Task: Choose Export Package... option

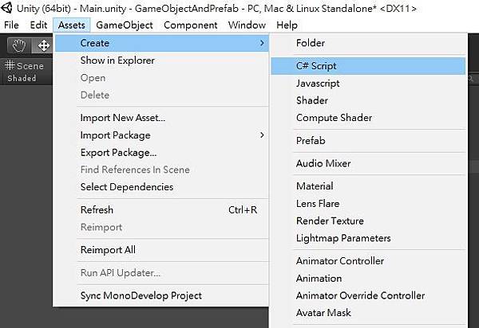Action: [x=118, y=152]
